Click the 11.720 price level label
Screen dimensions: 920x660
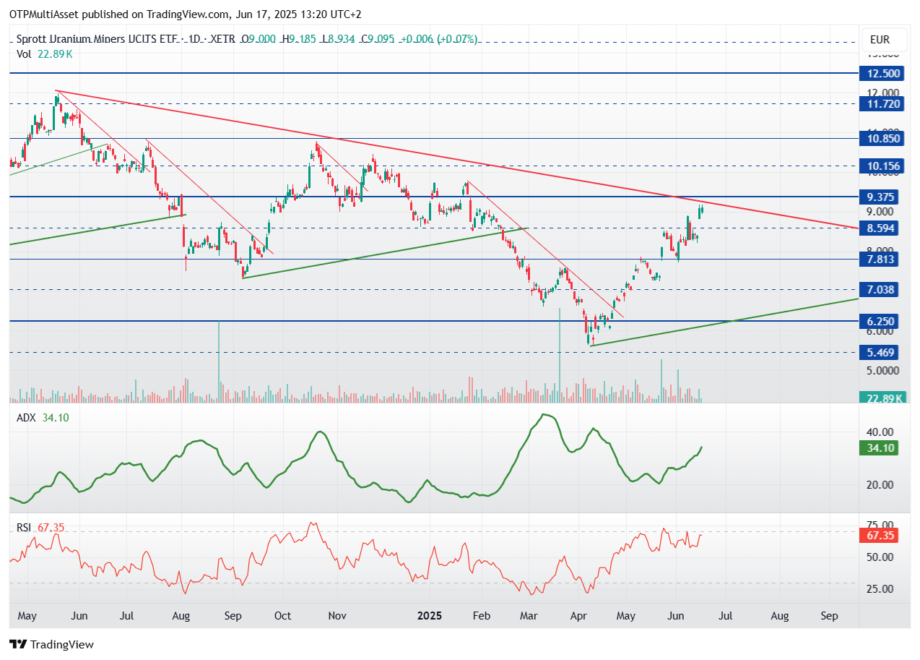pos(883,104)
